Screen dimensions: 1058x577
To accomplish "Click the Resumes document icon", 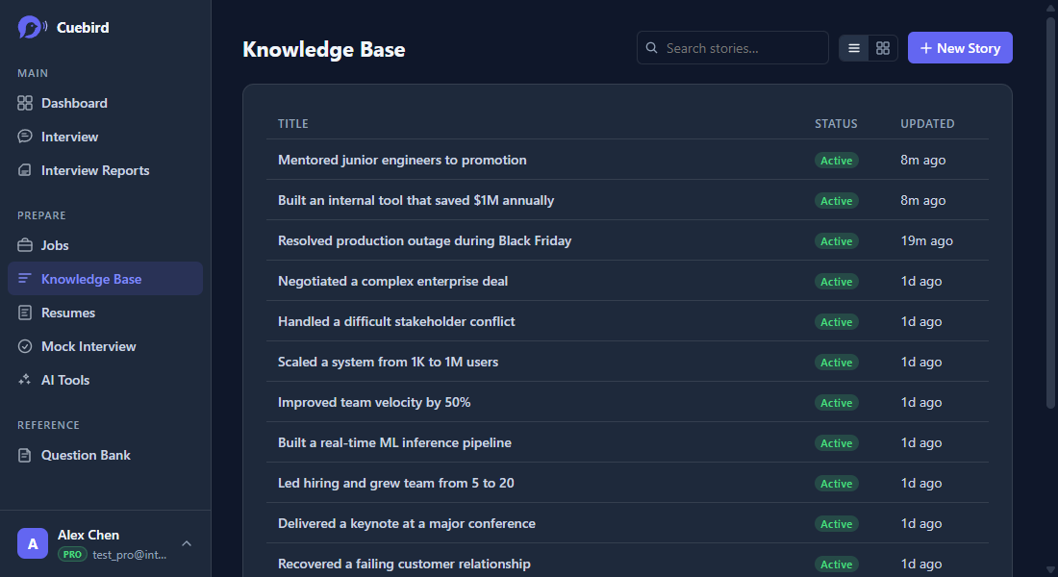I will [25, 313].
